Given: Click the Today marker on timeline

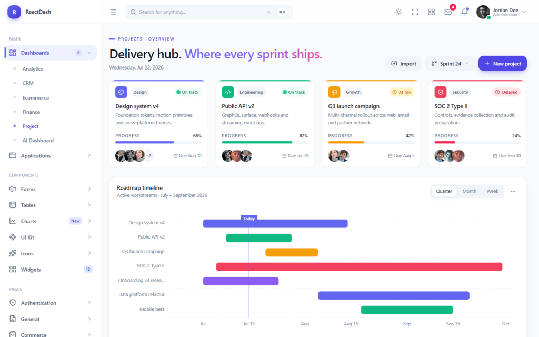Looking at the screenshot, I should [249, 219].
